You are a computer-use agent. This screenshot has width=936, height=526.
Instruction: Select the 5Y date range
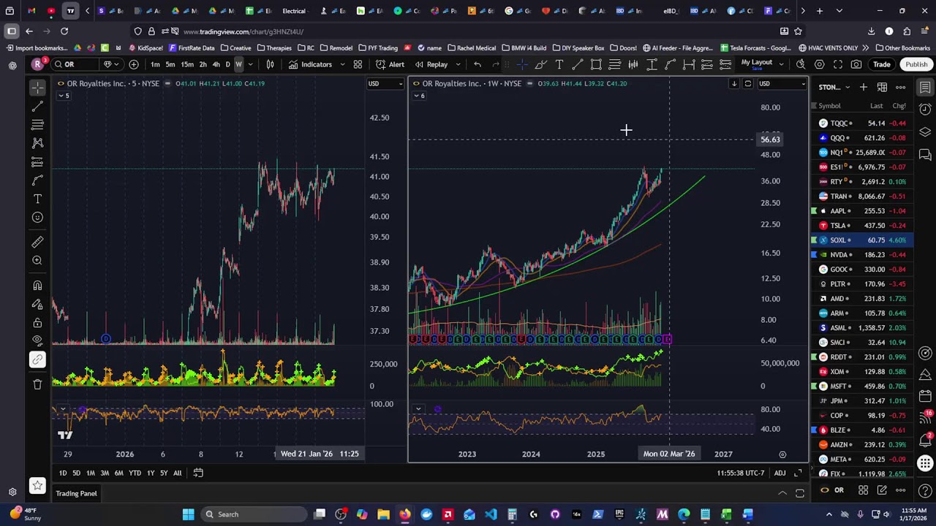click(x=164, y=473)
